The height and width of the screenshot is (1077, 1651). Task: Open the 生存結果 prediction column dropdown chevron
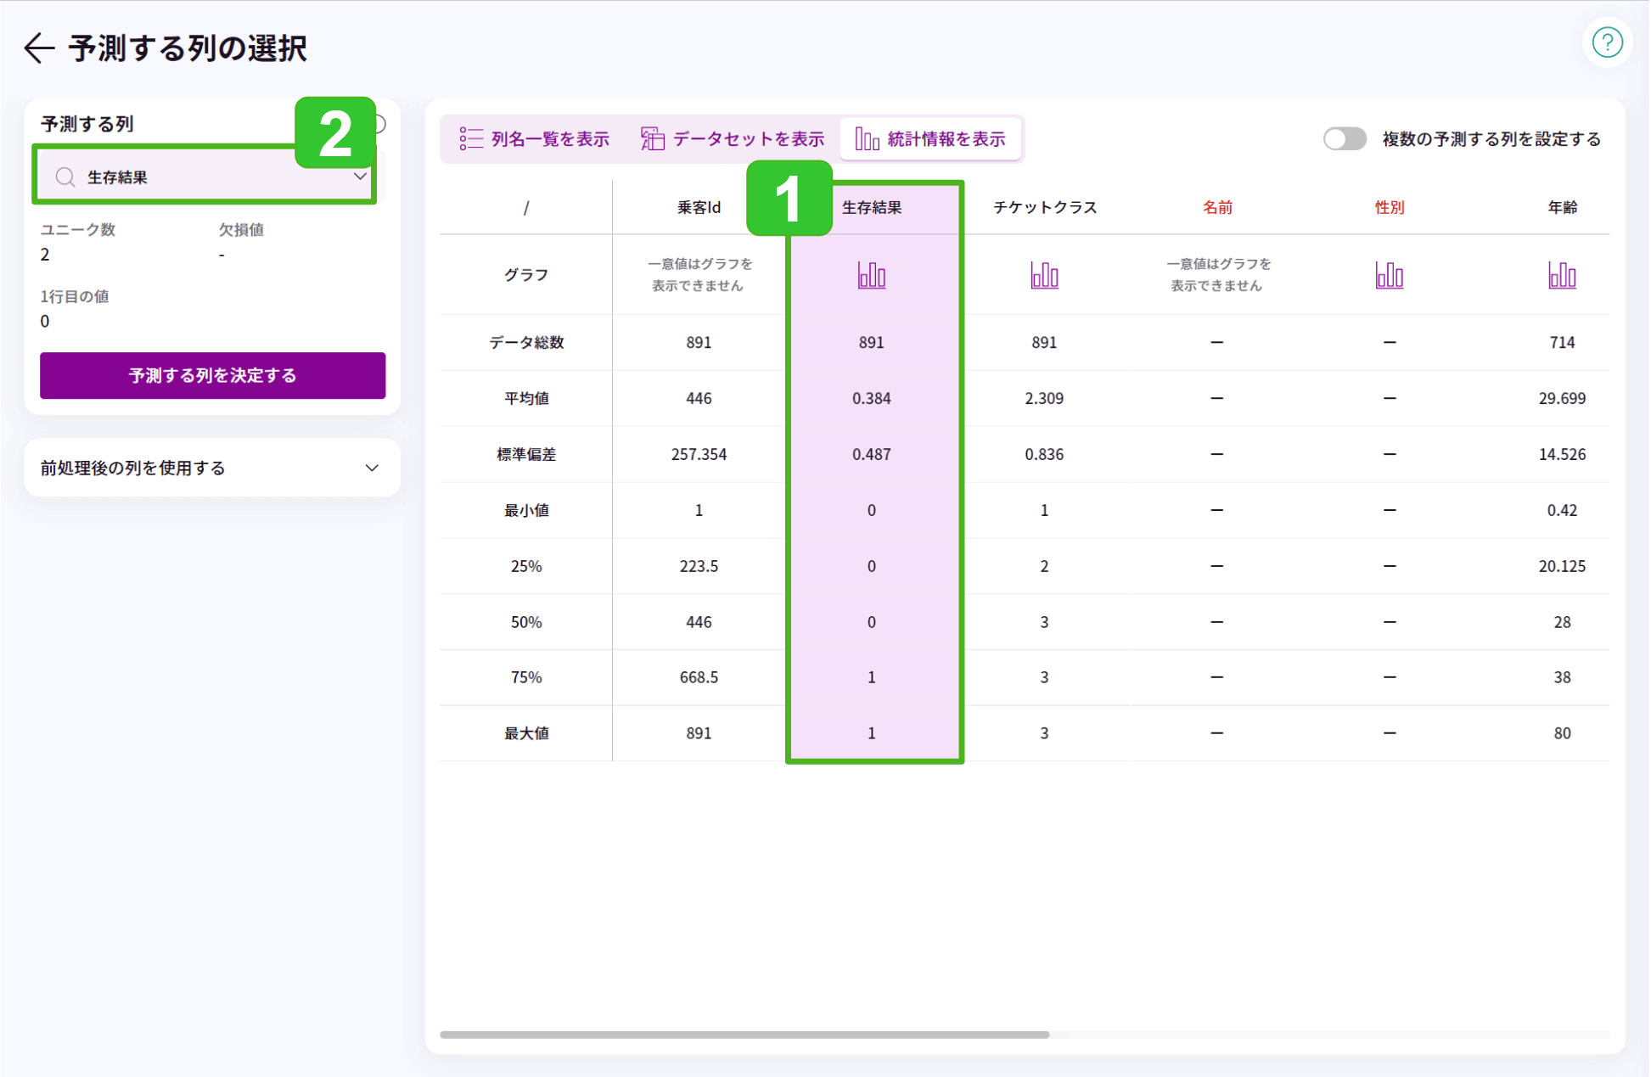pos(360,177)
